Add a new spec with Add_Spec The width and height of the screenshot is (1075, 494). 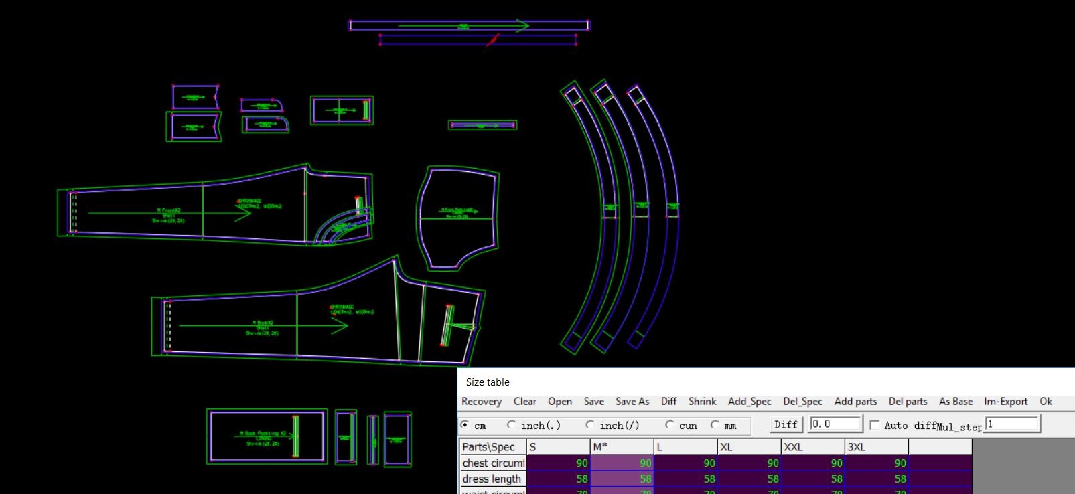(749, 402)
